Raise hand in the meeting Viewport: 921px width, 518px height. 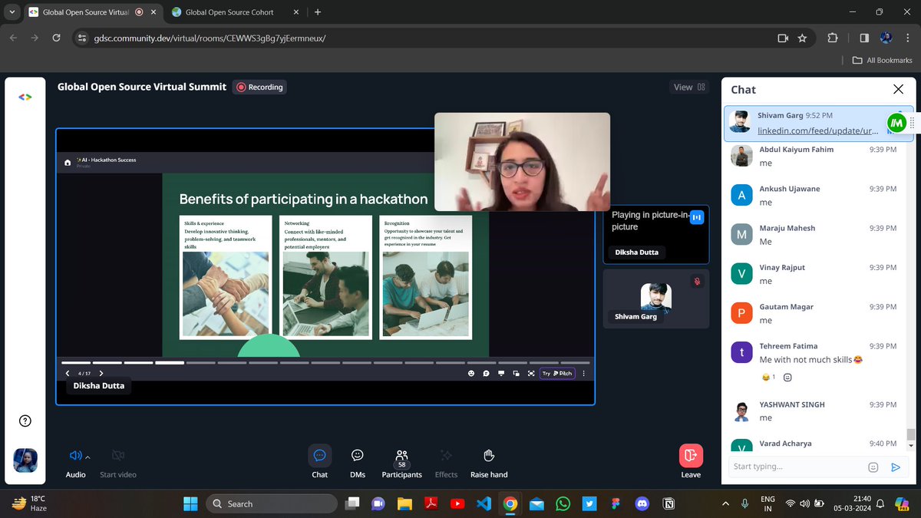click(489, 462)
